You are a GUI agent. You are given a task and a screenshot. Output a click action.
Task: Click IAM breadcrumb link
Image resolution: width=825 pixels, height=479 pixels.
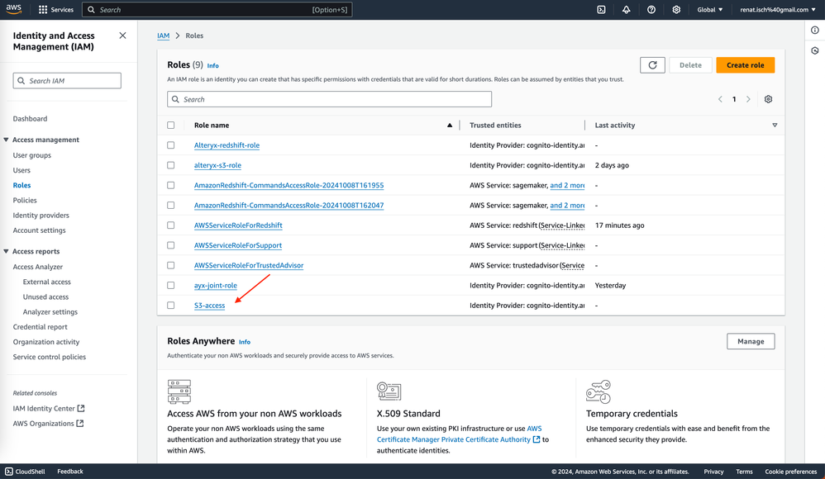(163, 36)
